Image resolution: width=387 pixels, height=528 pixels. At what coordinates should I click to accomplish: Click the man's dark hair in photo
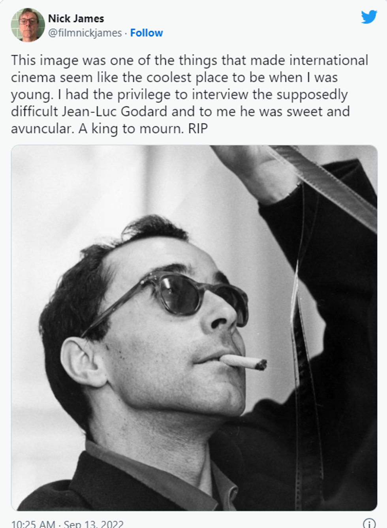[103, 272]
